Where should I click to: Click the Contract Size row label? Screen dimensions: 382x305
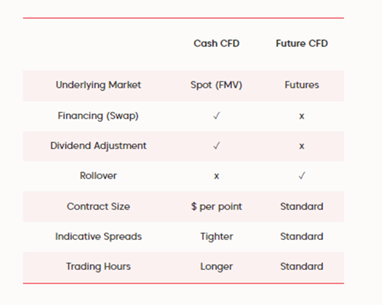(98, 207)
